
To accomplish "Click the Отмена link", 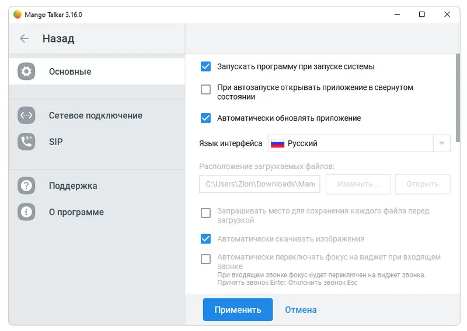I will point(301,309).
